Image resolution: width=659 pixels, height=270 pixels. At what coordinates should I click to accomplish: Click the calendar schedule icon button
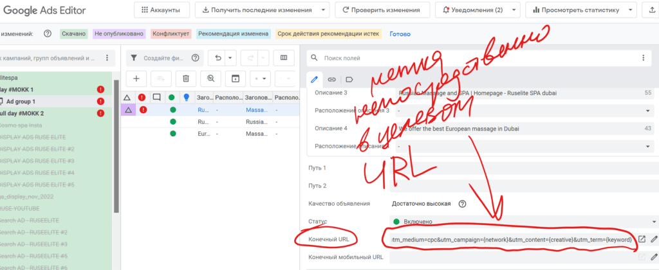coord(236,78)
